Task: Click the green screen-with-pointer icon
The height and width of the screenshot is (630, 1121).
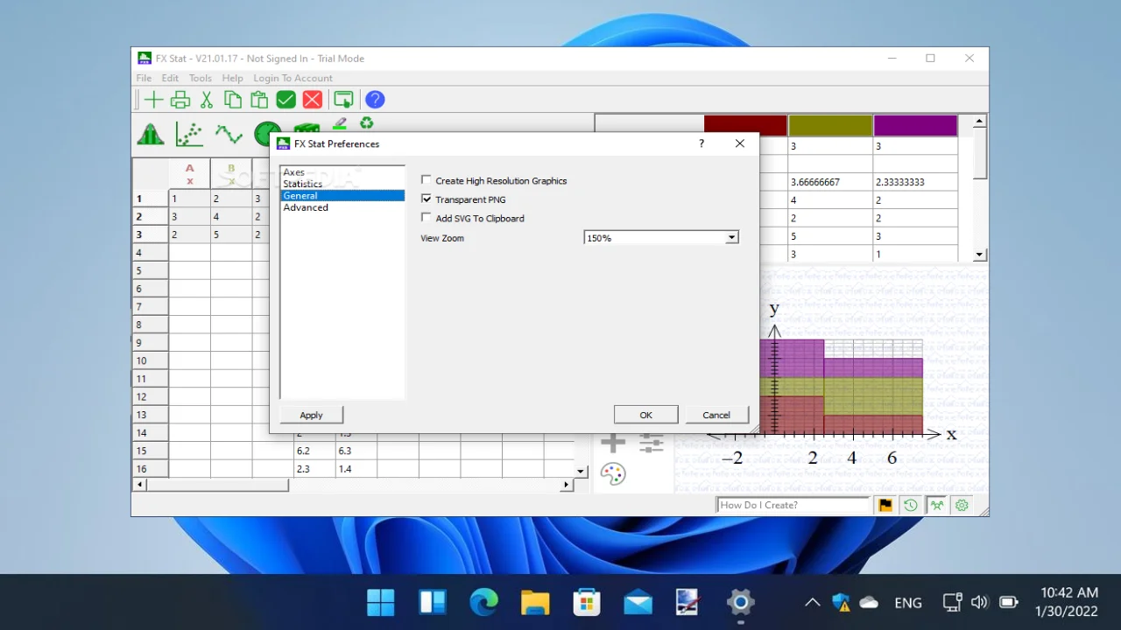Action: 343,100
